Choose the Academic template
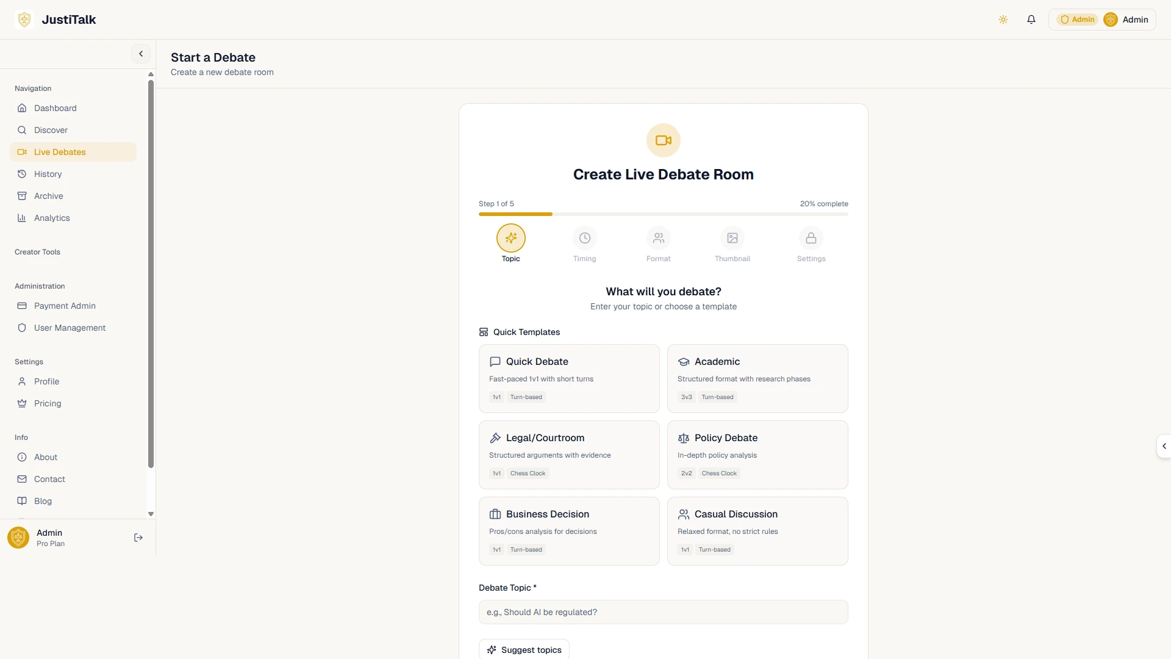 pyautogui.click(x=757, y=378)
